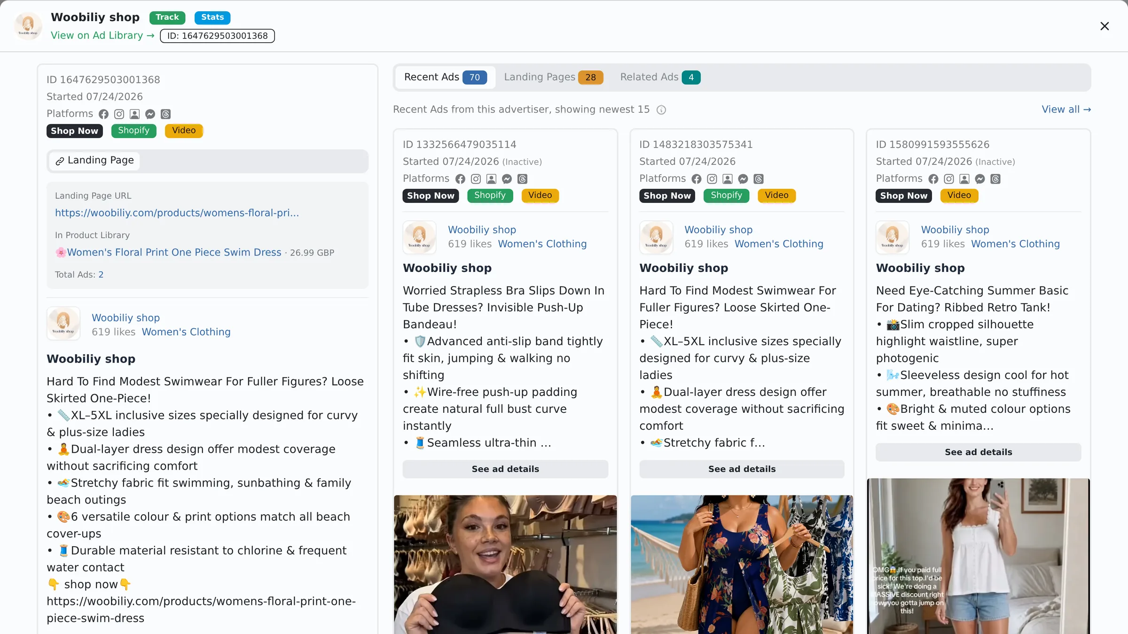Image resolution: width=1128 pixels, height=634 pixels.
Task: See ad details for Strapless Bra ad
Action: (x=505, y=469)
